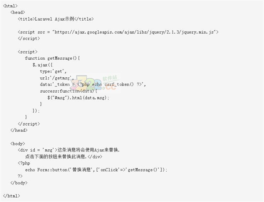The width and height of the screenshot is (264, 202).
Task: Click the closing script tag after function
Action: [29, 124]
